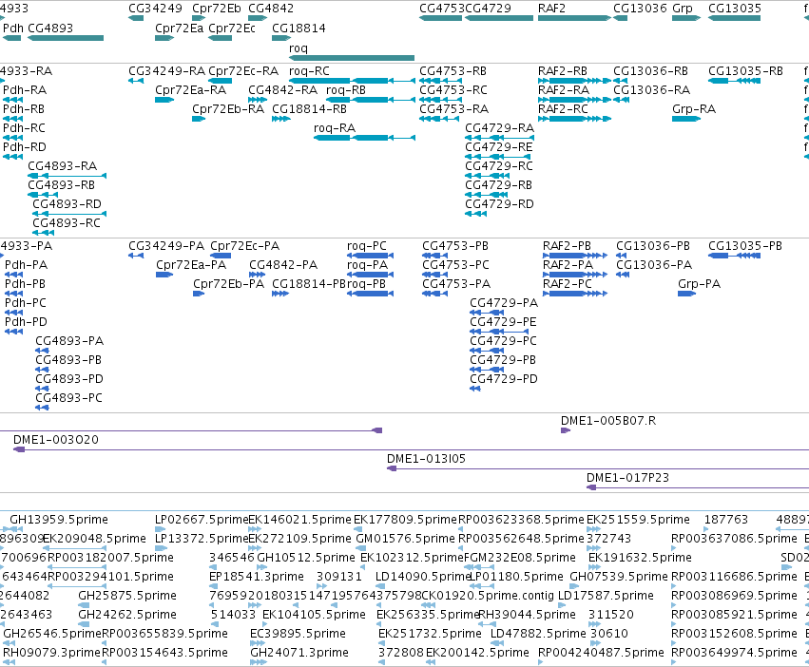Click the LP02667.5prime EST glyph

point(161,528)
